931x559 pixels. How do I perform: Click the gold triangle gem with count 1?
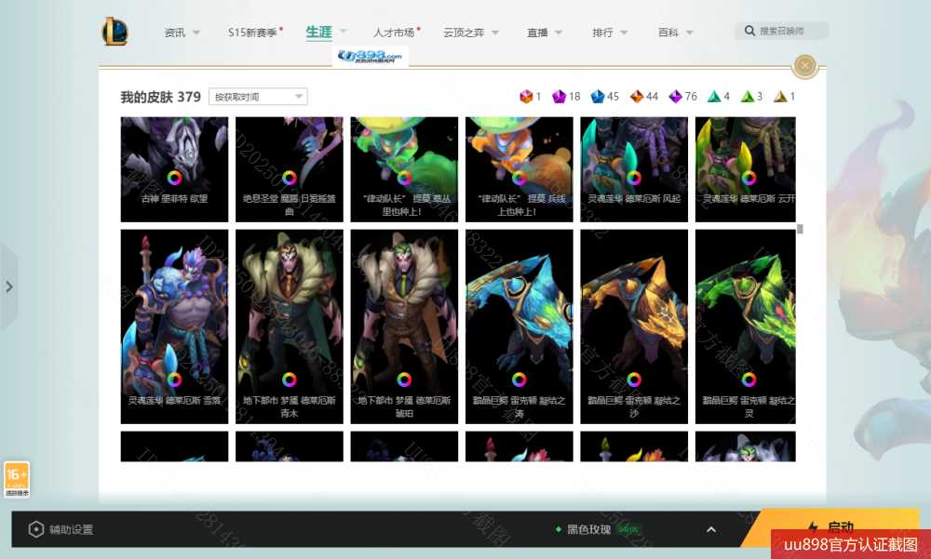point(780,96)
